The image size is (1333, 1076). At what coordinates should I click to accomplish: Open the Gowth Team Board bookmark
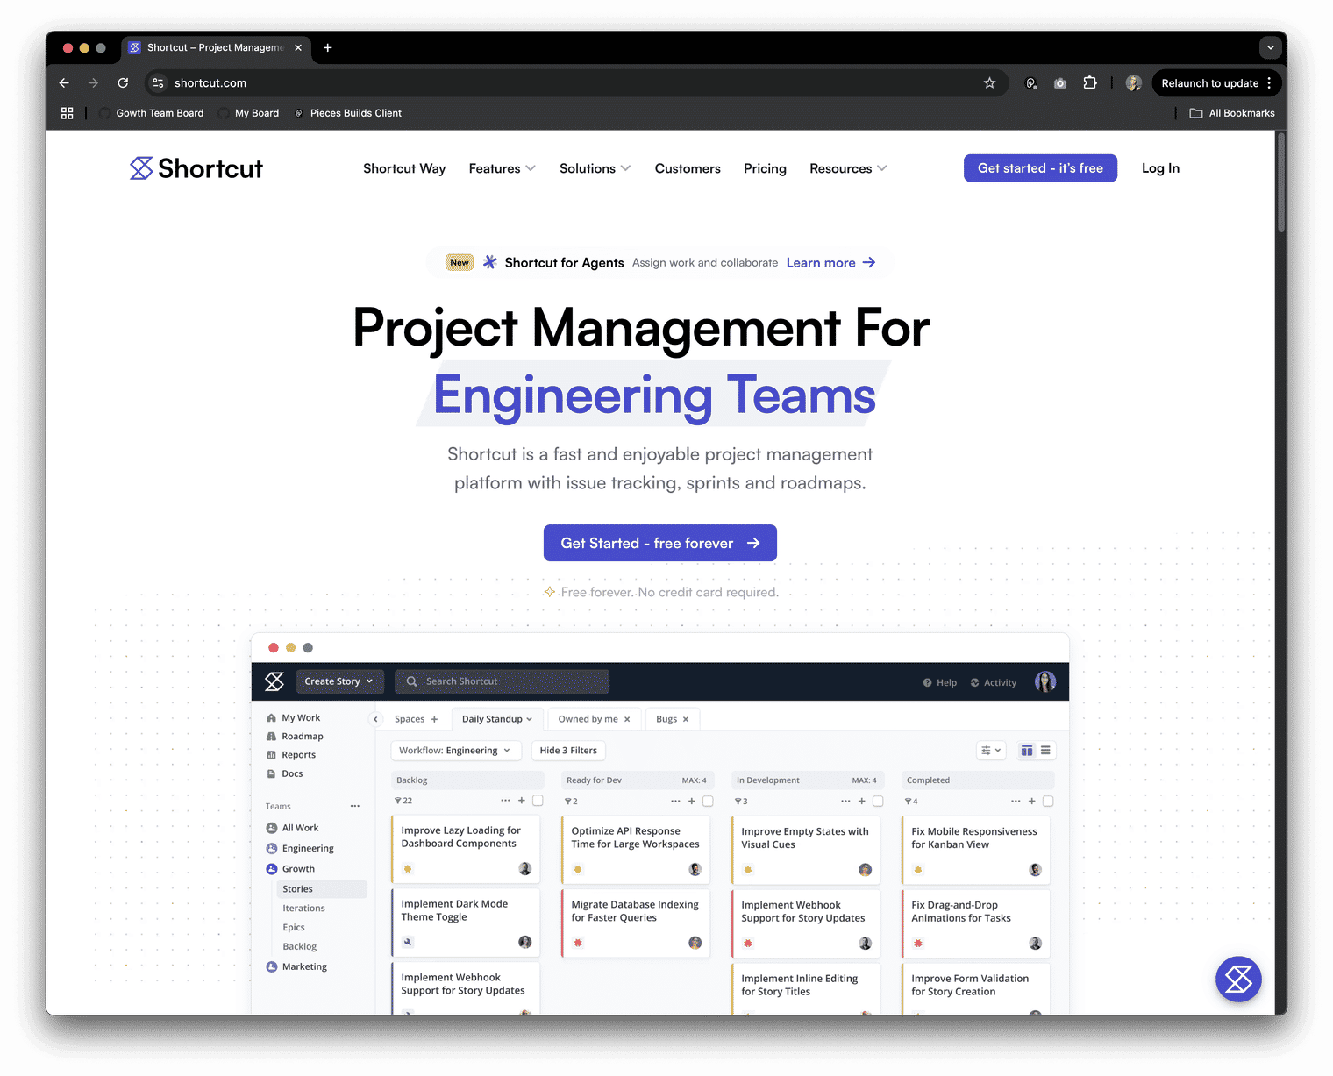[151, 113]
